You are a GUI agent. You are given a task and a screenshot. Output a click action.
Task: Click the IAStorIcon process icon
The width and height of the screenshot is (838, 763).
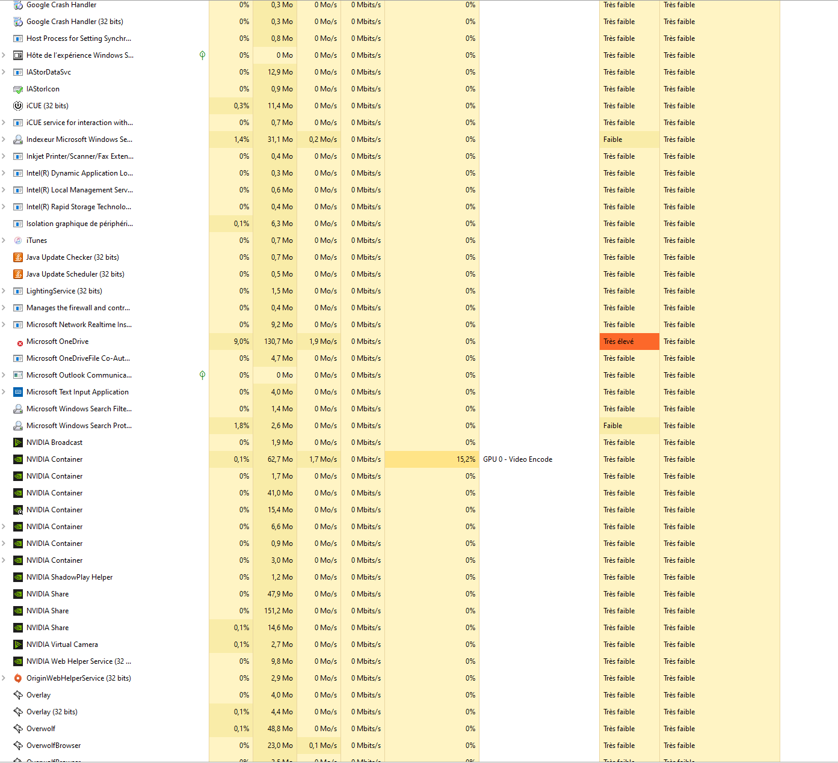coord(18,89)
